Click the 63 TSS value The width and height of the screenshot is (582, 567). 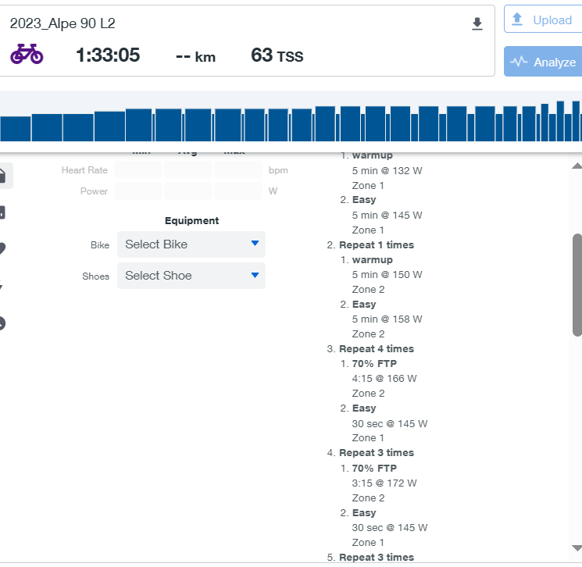(277, 55)
